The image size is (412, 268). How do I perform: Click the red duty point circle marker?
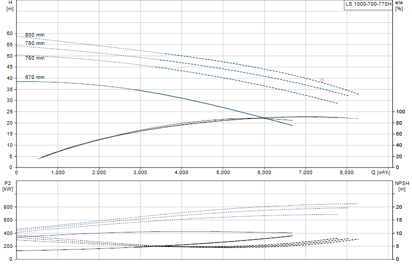(x=322, y=80)
